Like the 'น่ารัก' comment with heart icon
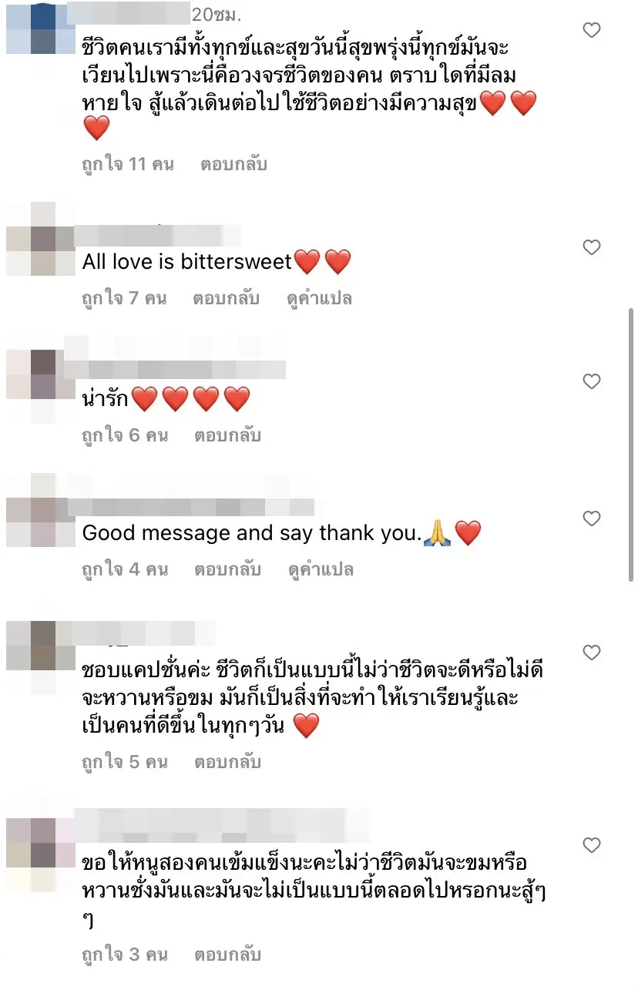This screenshot has height=990, width=638. point(591,381)
